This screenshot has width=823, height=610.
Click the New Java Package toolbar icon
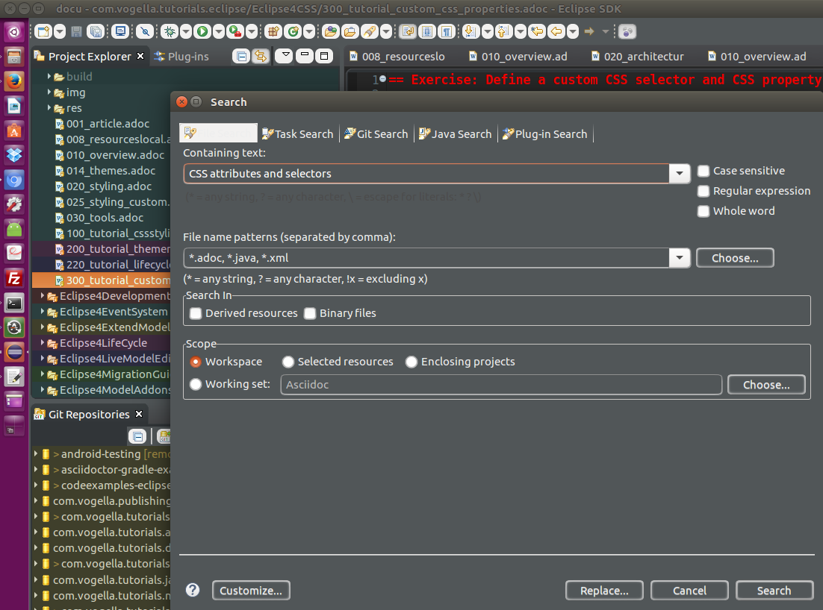point(273,31)
